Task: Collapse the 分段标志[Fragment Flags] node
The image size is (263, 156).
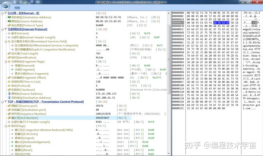Action: point(6,62)
